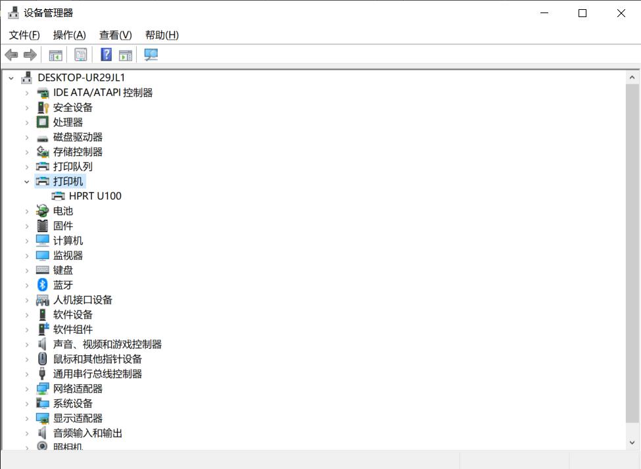Click the 固件 firmware icon
Image resolution: width=641 pixels, height=469 pixels.
point(43,226)
